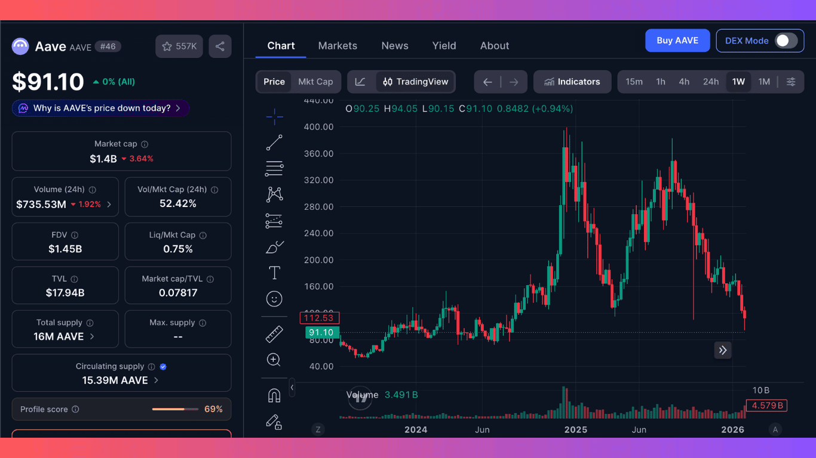Select the brush drawing tool
Screen dimensions: 816x458
click(274, 246)
